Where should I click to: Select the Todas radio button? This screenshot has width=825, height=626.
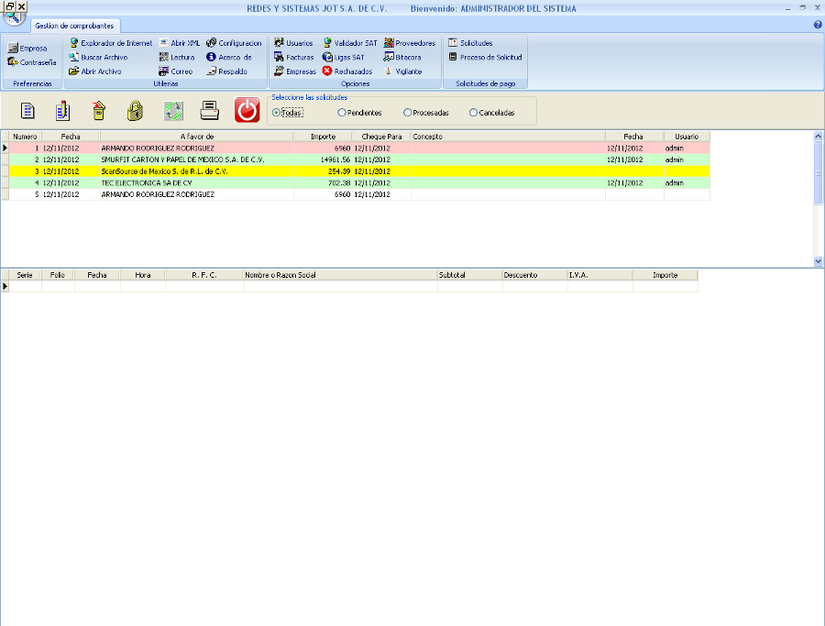click(276, 113)
